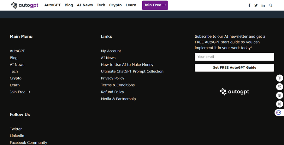Click the four-squares apps floating icon

coord(280,104)
